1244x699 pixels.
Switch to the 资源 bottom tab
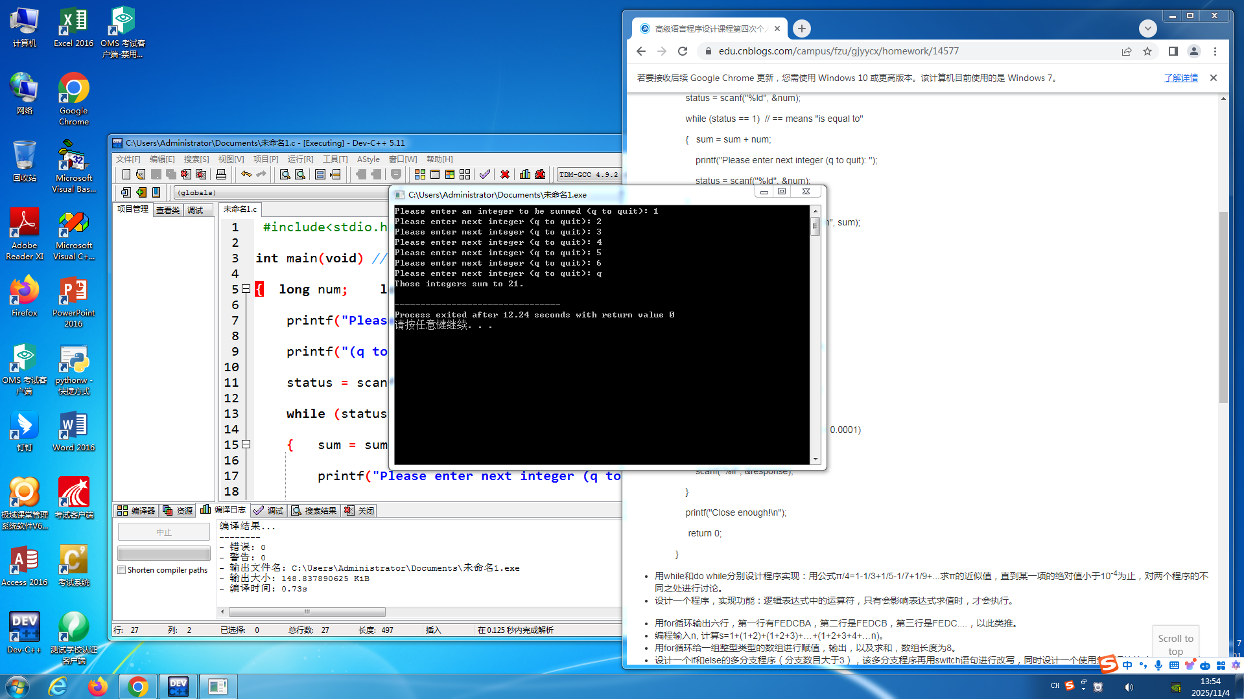point(178,510)
